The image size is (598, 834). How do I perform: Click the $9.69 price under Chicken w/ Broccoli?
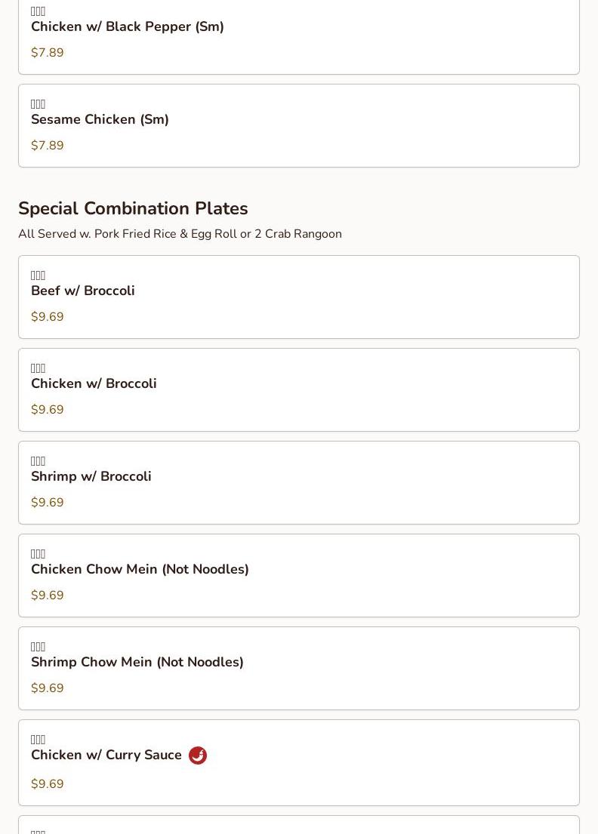[x=48, y=410]
